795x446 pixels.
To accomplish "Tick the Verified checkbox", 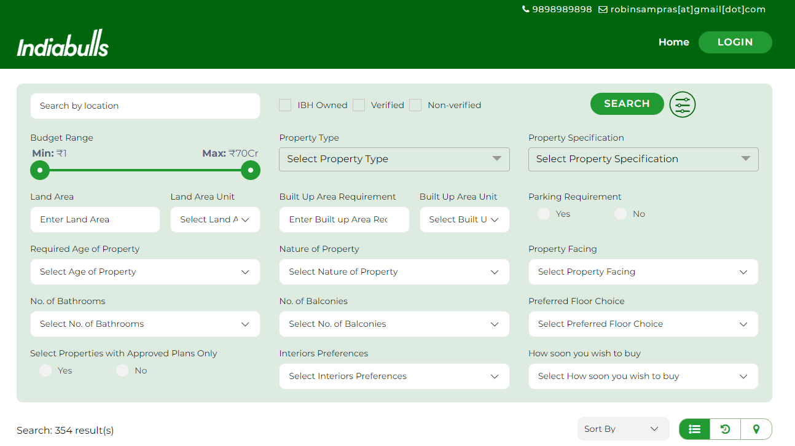I will (x=359, y=105).
